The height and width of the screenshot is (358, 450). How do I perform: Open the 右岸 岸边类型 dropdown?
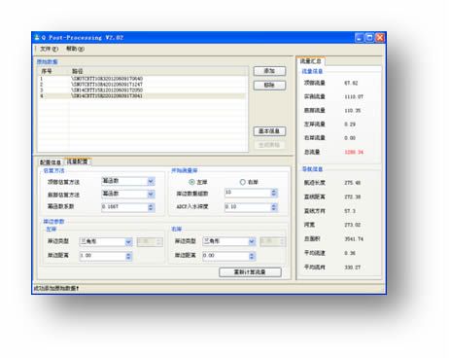click(252, 241)
